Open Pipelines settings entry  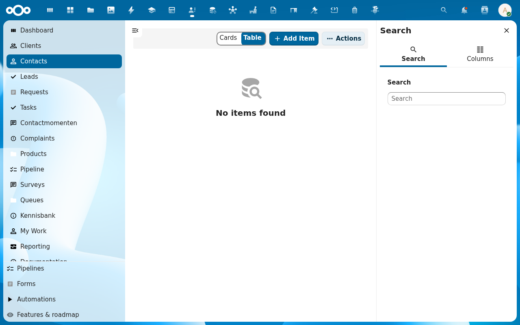click(x=64, y=269)
